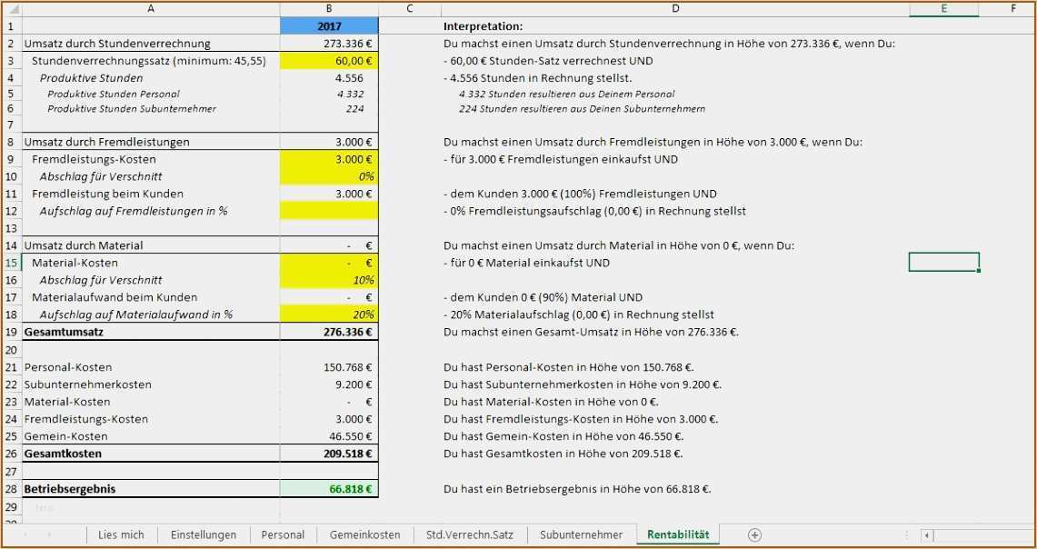1037x549 pixels.
Task: Open the Lies mich sheet tab
Action: 121,534
